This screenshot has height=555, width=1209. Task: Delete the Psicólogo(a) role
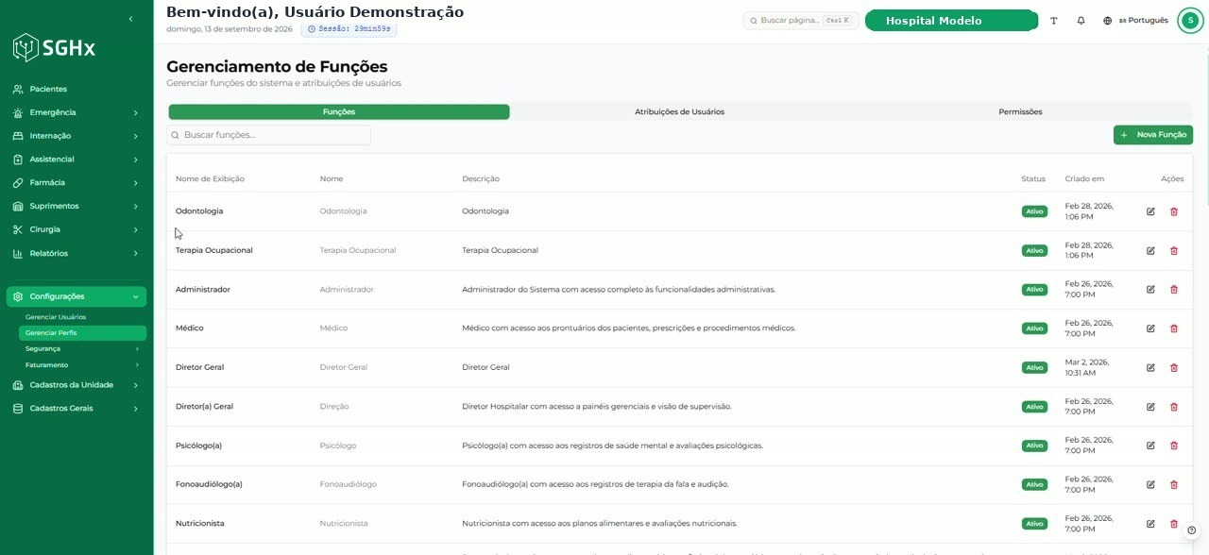click(x=1174, y=446)
